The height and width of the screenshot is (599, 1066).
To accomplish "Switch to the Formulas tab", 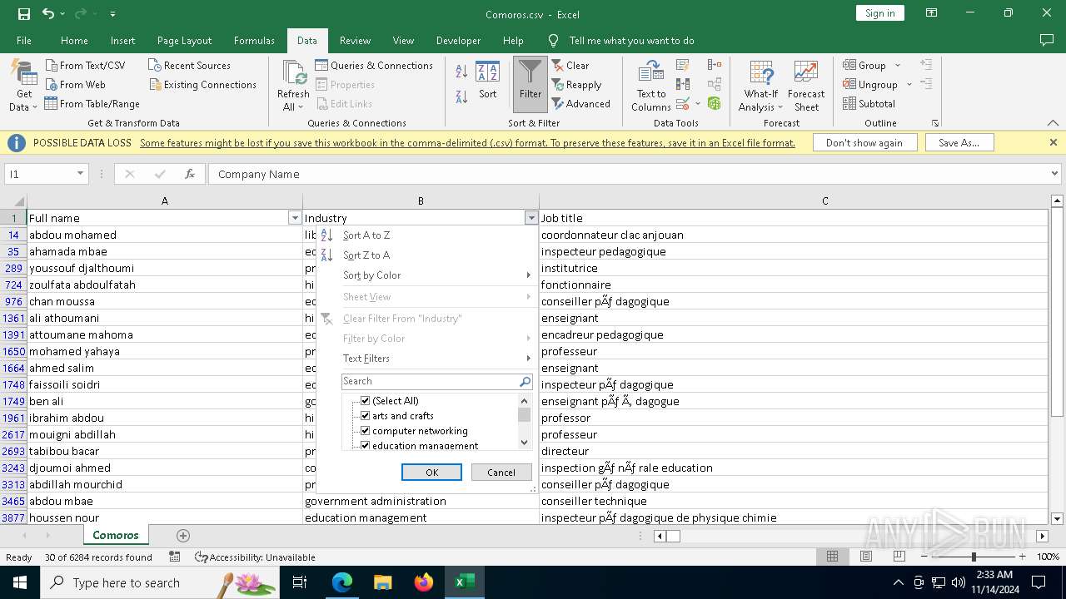I will pos(254,40).
